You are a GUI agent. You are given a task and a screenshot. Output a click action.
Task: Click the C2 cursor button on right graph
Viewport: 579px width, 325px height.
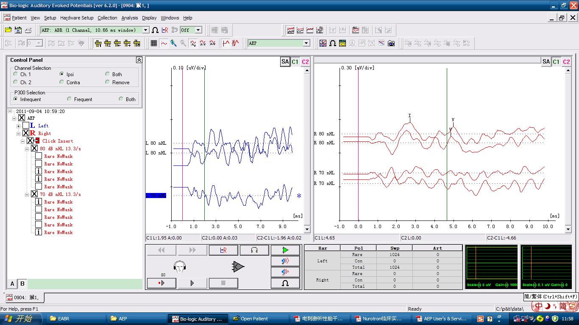click(566, 62)
